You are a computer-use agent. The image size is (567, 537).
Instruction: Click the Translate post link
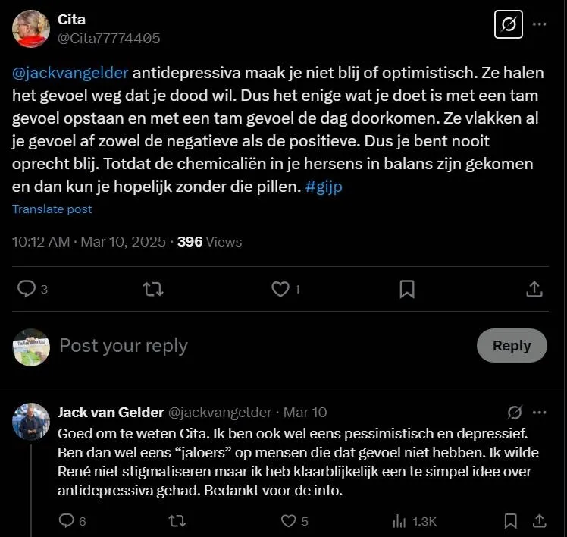point(52,209)
